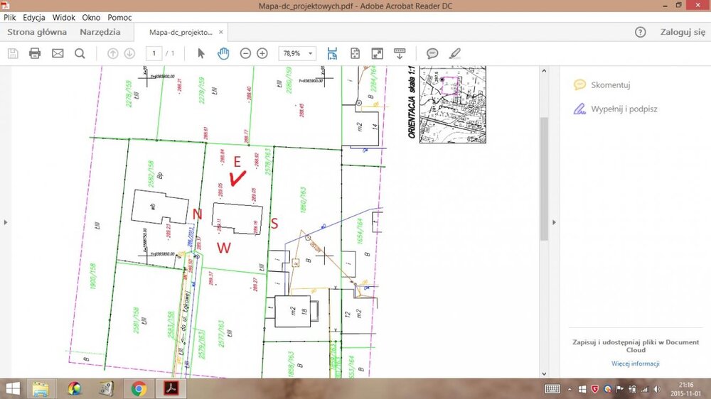Click the fit-to-width scrolling icon
Image resolution: width=711 pixels, height=399 pixels.
[332, 53]
